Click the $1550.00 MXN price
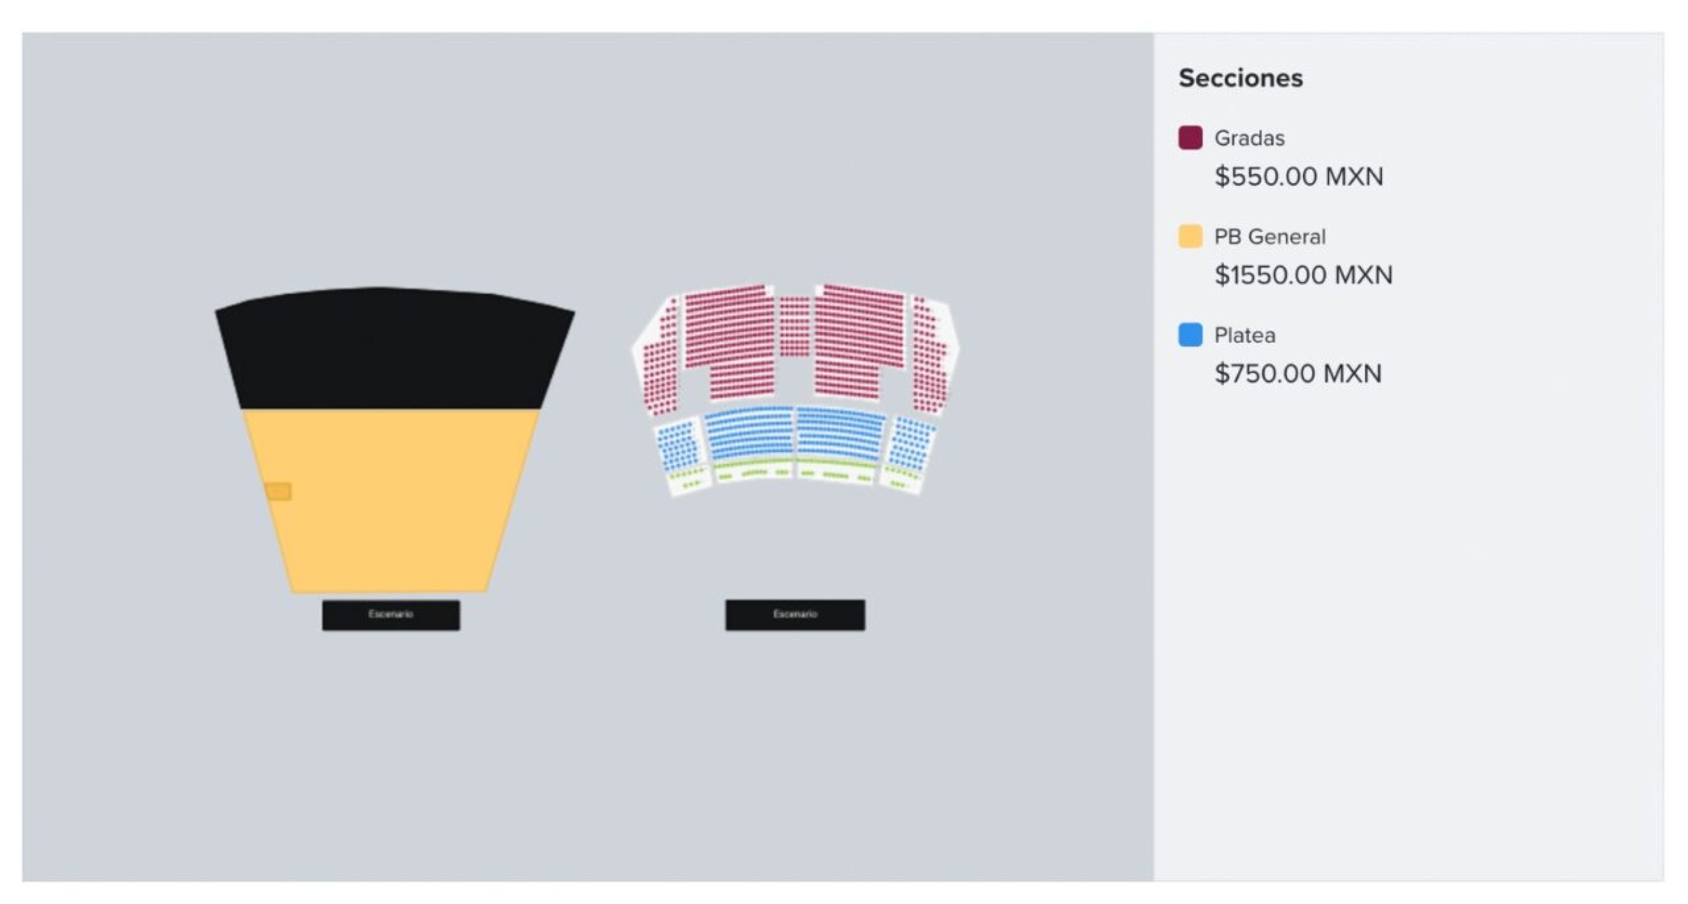This screenshot has width=1688, height=904. pyautogui.click(x=1304, y=275)
